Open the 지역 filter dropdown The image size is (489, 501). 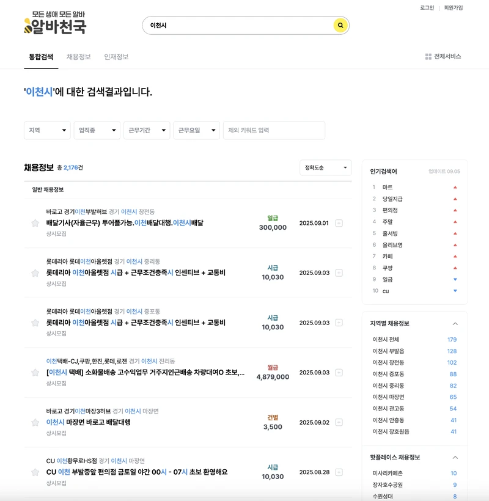(47, 130)
